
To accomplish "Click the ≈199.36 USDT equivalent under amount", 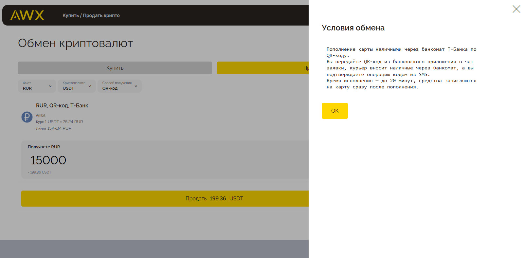I will 40,172.
